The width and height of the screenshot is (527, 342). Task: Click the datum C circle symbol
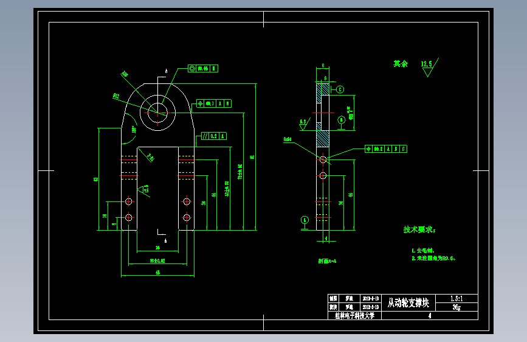340,89
